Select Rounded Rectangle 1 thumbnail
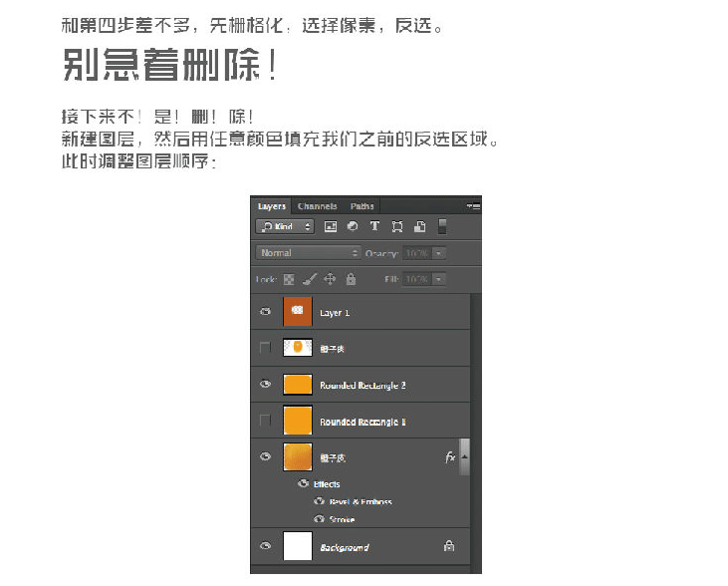The height and width of the screenshot is (586, 728). pyautogui.click(x=298, y=421)
